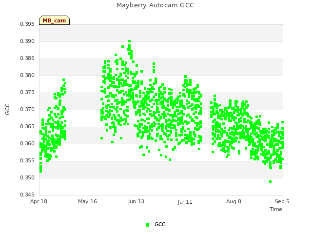312x234 pixels.
Task: Click the GCC y-axis title
Action: (7, 109)
